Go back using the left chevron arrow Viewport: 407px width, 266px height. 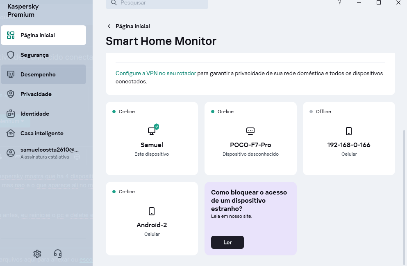(x=109, y=26)
